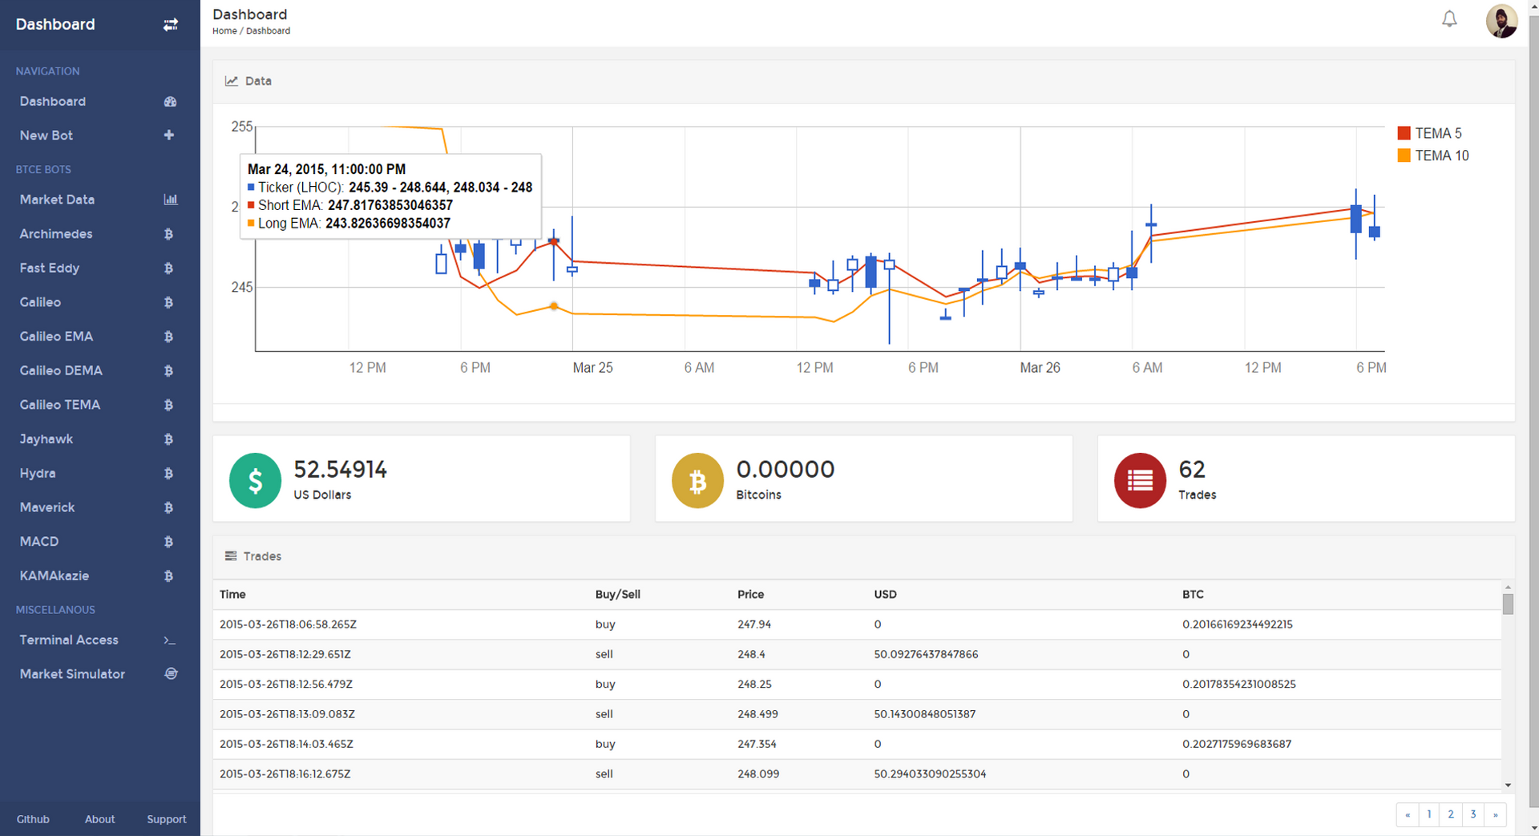
Task: Click the Market Simulator icon
Action: pos(171,674)
